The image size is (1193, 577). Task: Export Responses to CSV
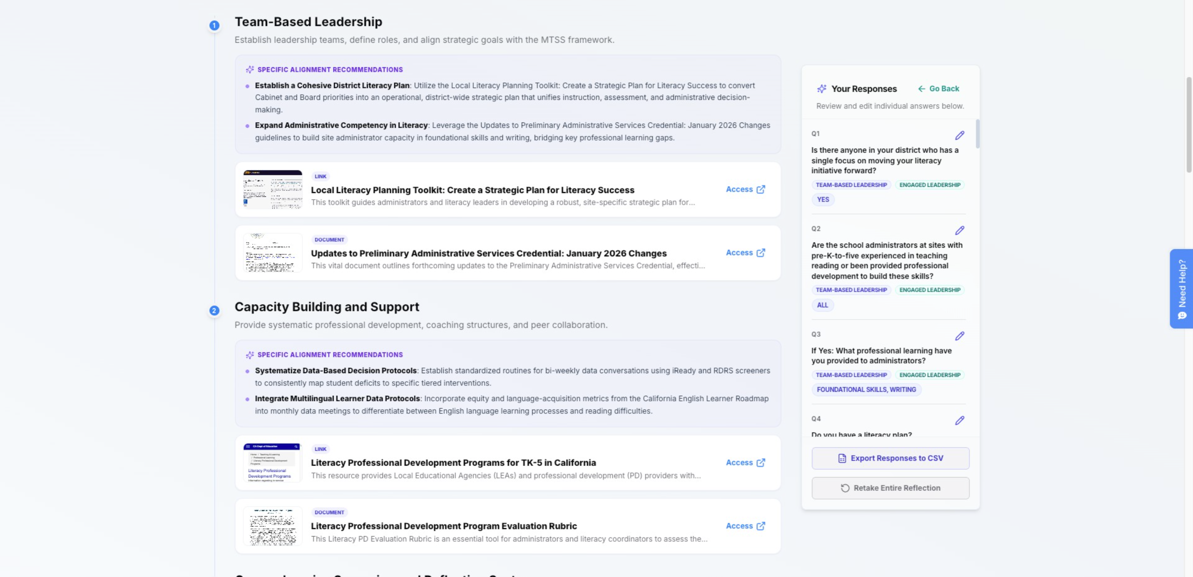pos(890,458)
